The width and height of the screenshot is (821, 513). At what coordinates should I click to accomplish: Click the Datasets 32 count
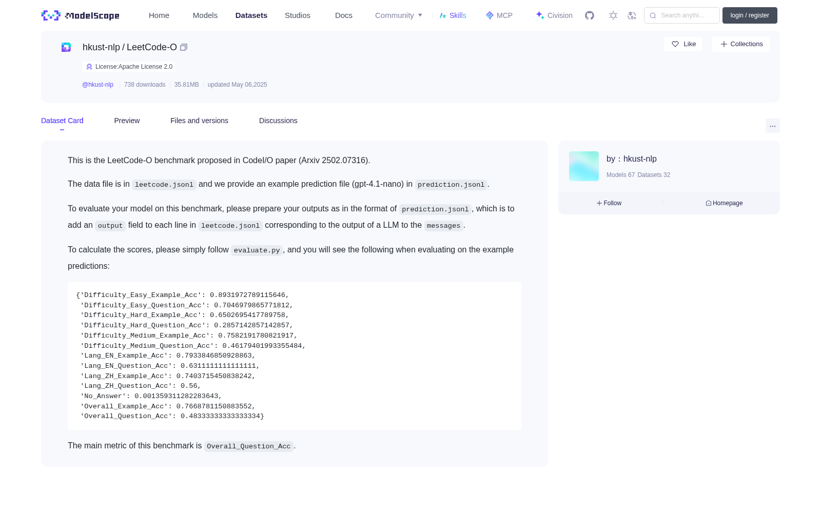click(654, 175)
